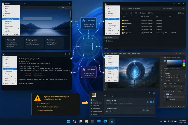
Task: Uncheck Always On Top in the browser window menu
Action: point(11,19)
